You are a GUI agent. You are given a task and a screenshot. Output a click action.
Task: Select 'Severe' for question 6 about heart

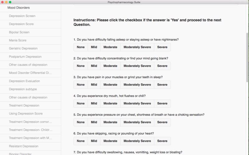tap(162, 141)
